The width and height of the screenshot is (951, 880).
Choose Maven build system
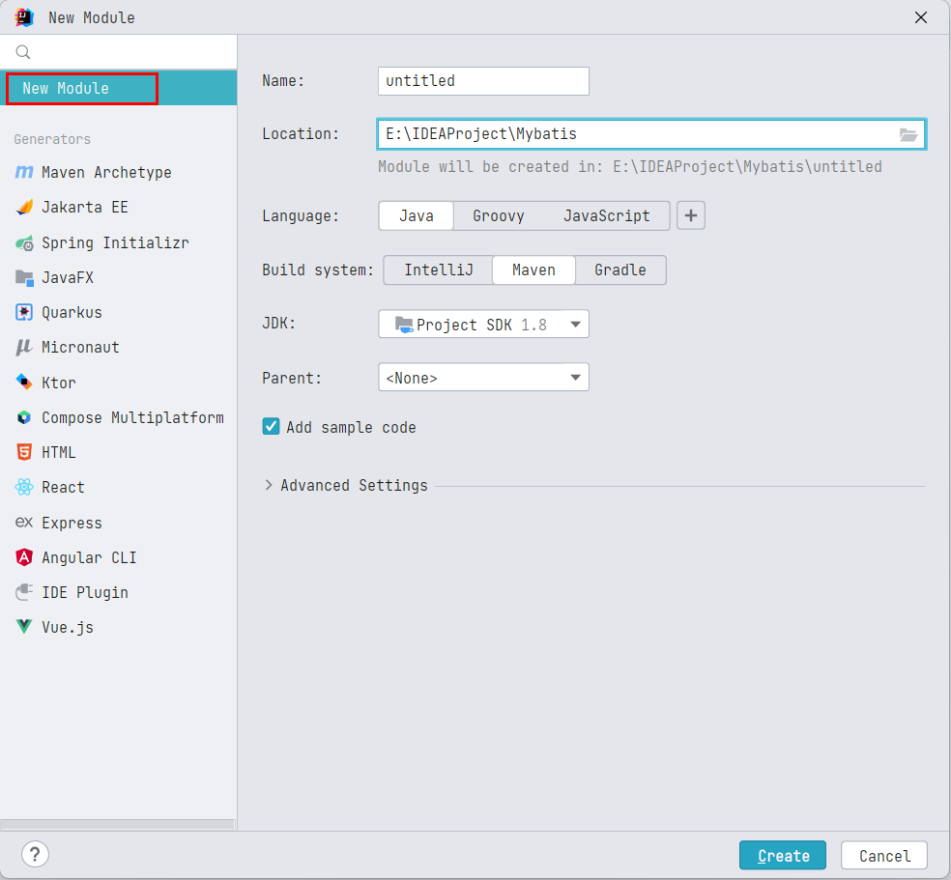tap(533, 270)
